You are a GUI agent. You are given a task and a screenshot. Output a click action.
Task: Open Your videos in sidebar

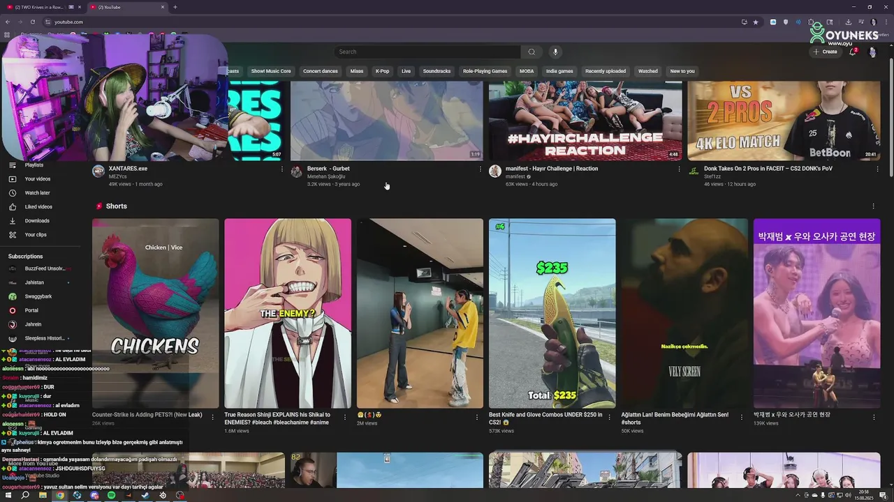click(x=38, y=179)
